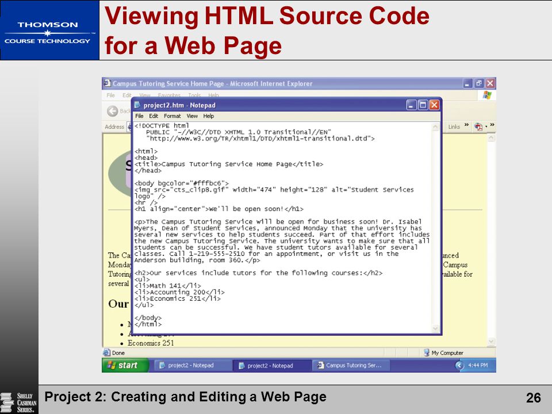The image size is (552, 414).
Task: Close the Internet Explorer window
Action: pos(490,83)
